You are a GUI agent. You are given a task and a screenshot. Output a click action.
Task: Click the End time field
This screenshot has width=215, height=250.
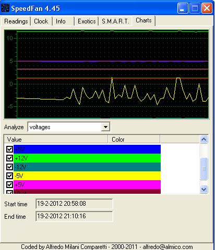click(x=74, y=216)
